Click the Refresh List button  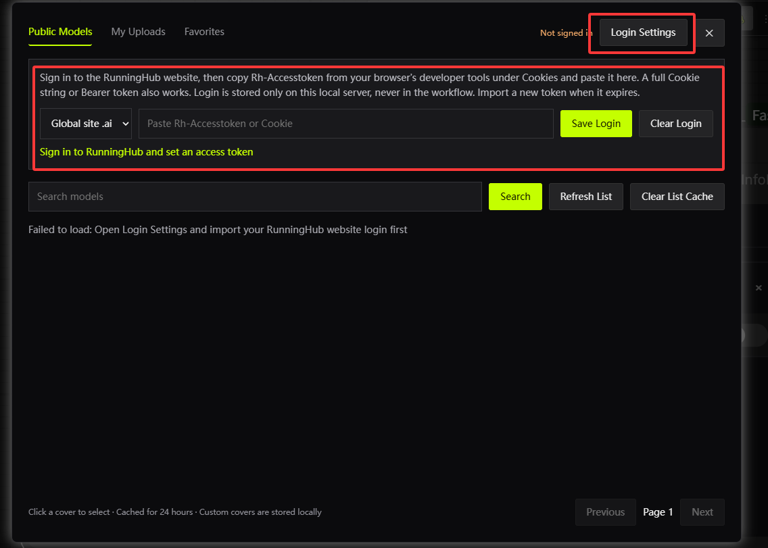coord(585,197)
